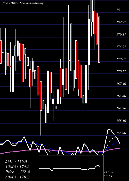Click the '50MA : 170.2' reading
This screenshot has height=181, width=129.
(17, 177)
